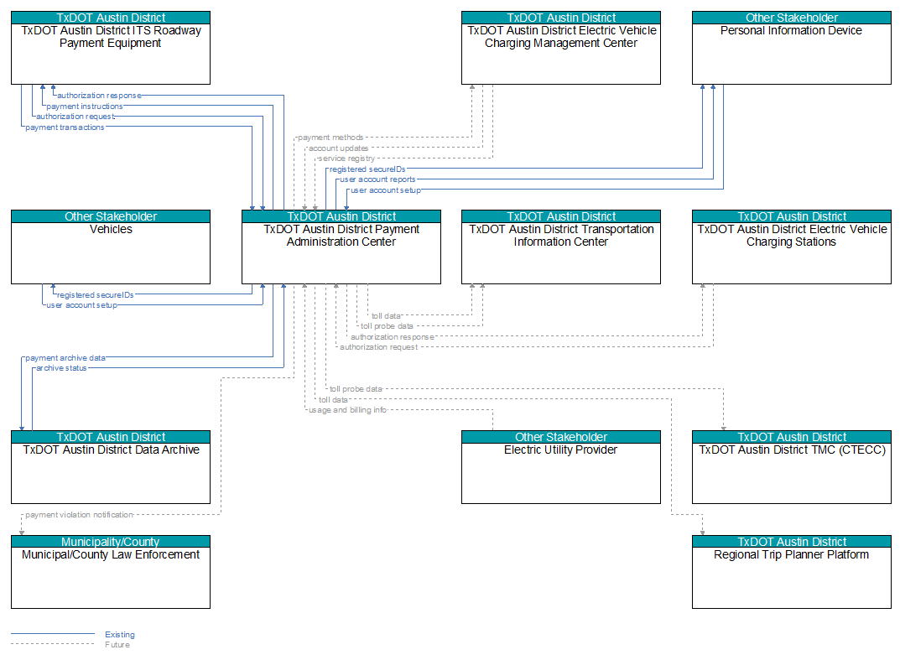This screenshot has height=660, width=900.
Task: Click 'user account setup' label from Personal Information Device
Action: tap(386, 190)
